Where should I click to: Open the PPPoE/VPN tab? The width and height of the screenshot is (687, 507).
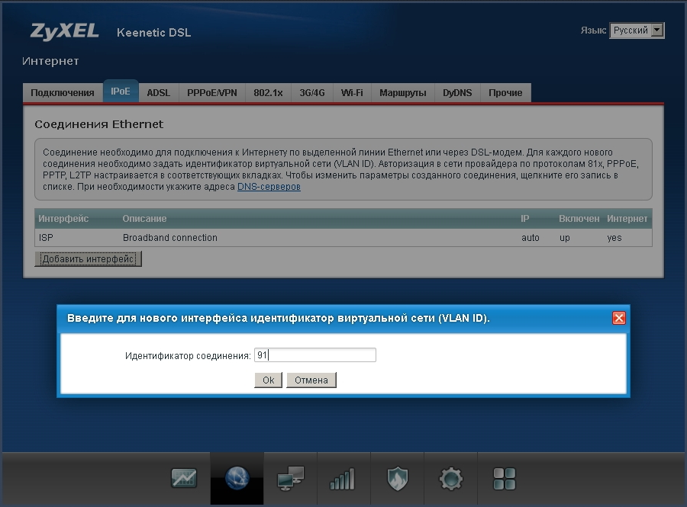click(x=212, y=93)
